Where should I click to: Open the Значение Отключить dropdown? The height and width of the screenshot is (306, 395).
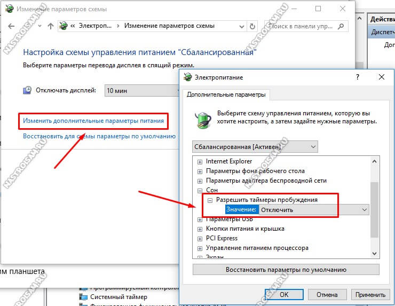click(314, 210)
